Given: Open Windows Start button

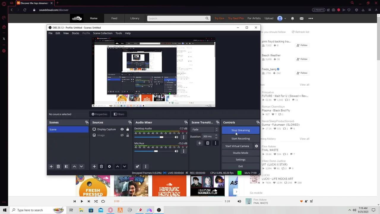Looking at the screenshot, I should click(x=4, y=210).
